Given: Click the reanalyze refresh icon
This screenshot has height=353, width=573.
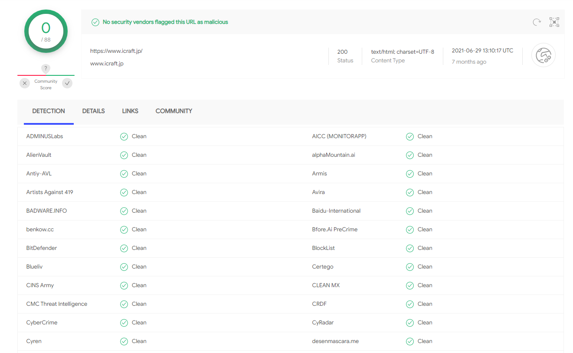Looking at the screenshot, I should (537, 22).
